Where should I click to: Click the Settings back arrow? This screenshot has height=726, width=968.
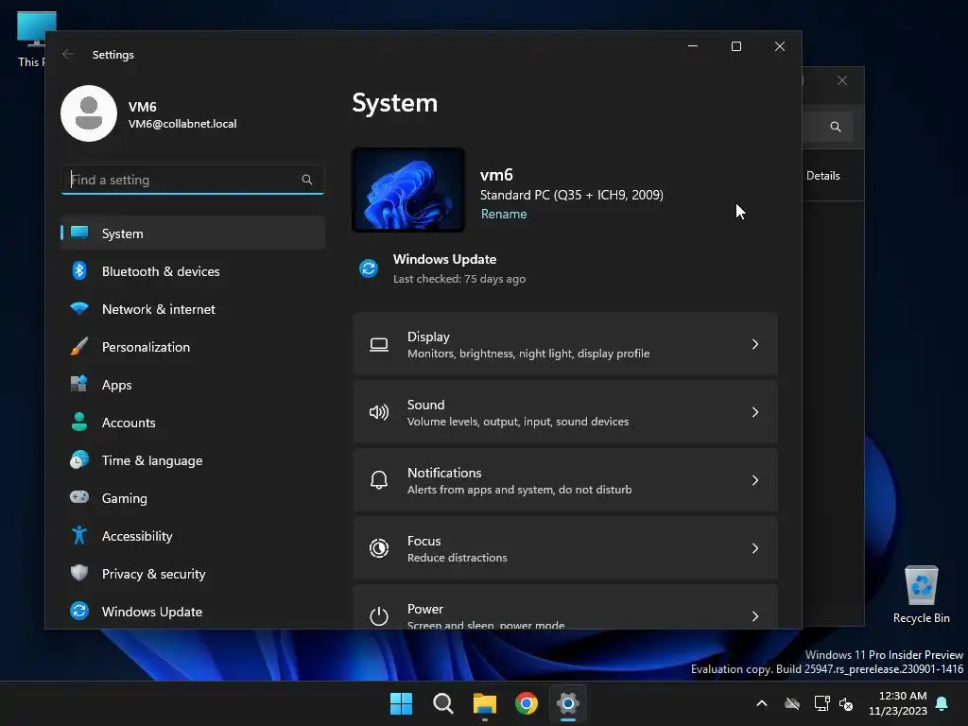pos(68,54)
